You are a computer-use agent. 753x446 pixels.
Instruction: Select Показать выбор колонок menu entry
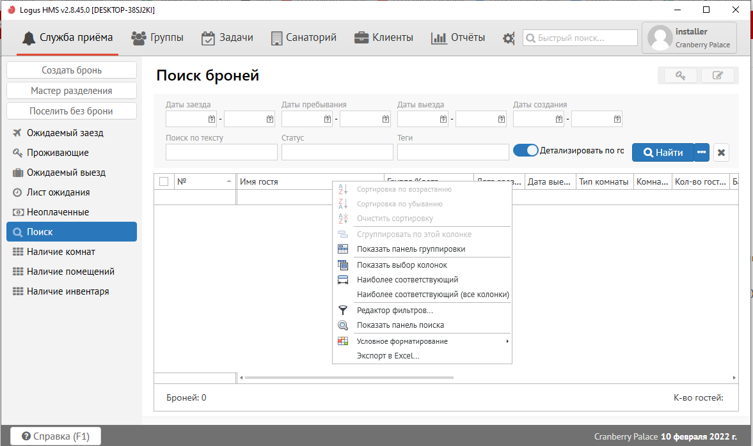click(x=402, y=265)
